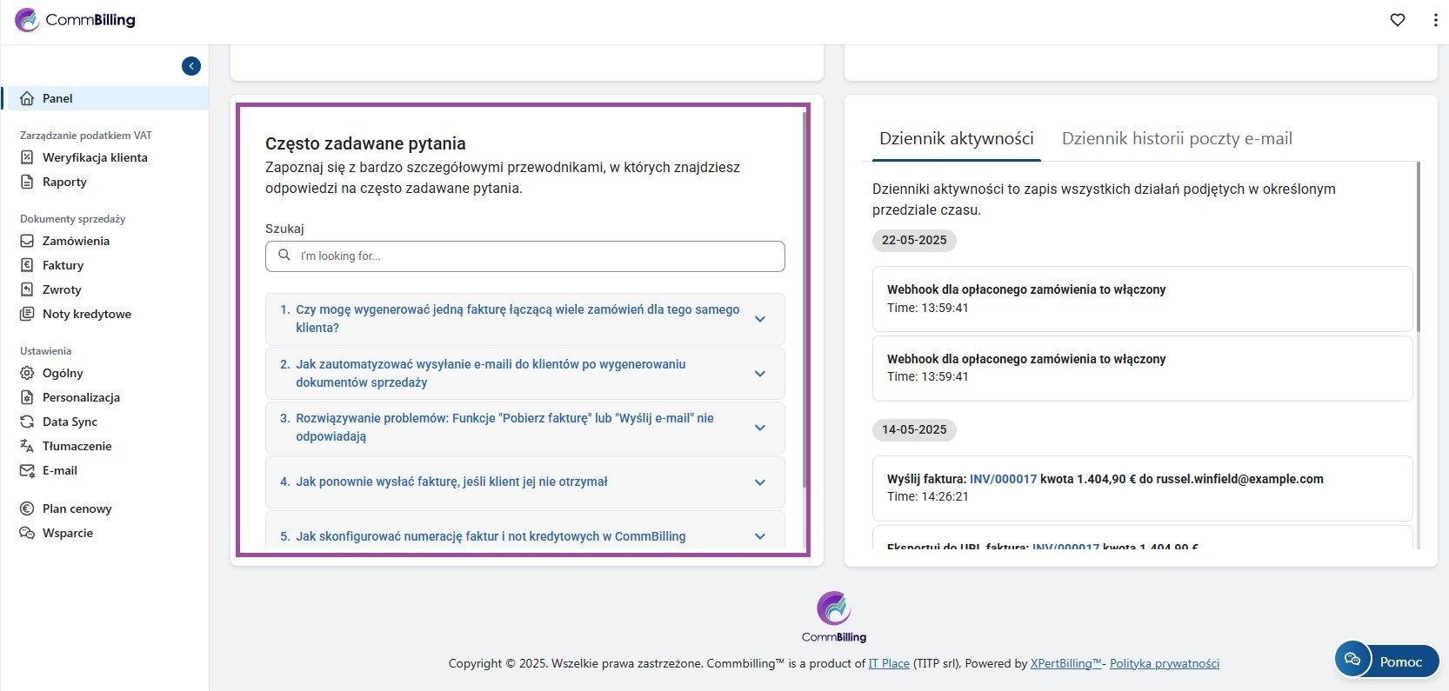Open Weryfikacja klienta from sidebar

coord(94,157)
